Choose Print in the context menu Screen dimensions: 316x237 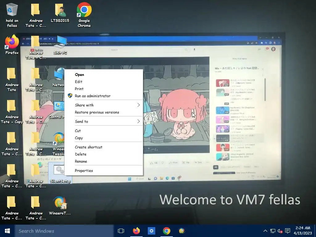[104, 89]
